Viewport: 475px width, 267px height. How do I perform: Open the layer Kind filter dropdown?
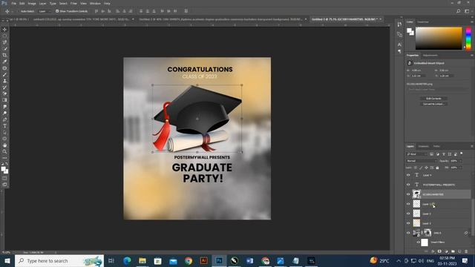click(417, 154)
